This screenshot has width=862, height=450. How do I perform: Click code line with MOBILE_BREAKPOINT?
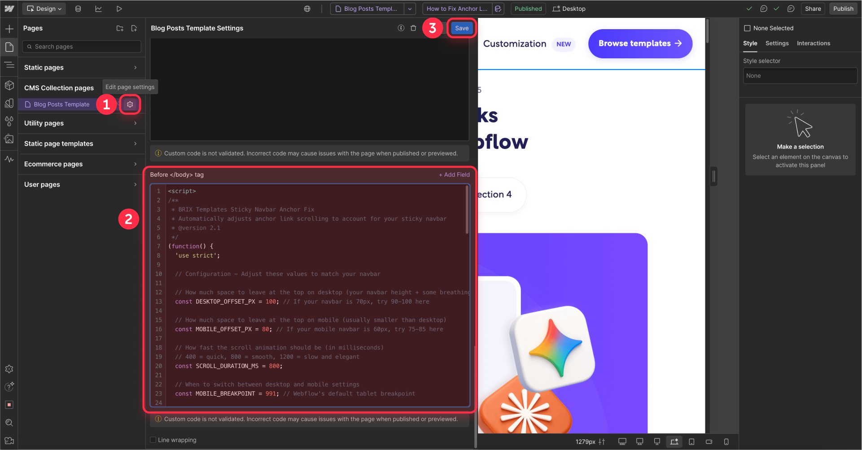(295, 393)
